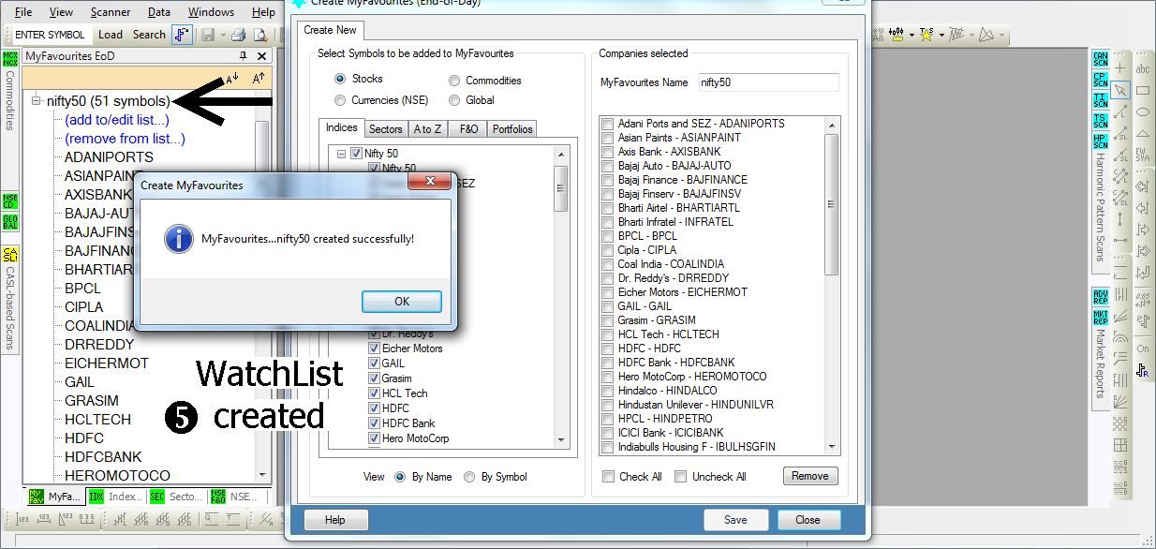Open Print Preview from the main toolbar
This screenshot has width=1156, height=549.
(x=259, y=36)
